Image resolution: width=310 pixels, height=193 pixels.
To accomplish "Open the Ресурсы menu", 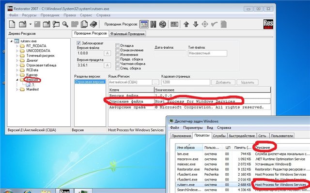I will pyautogui.click(x=29, y=15).
